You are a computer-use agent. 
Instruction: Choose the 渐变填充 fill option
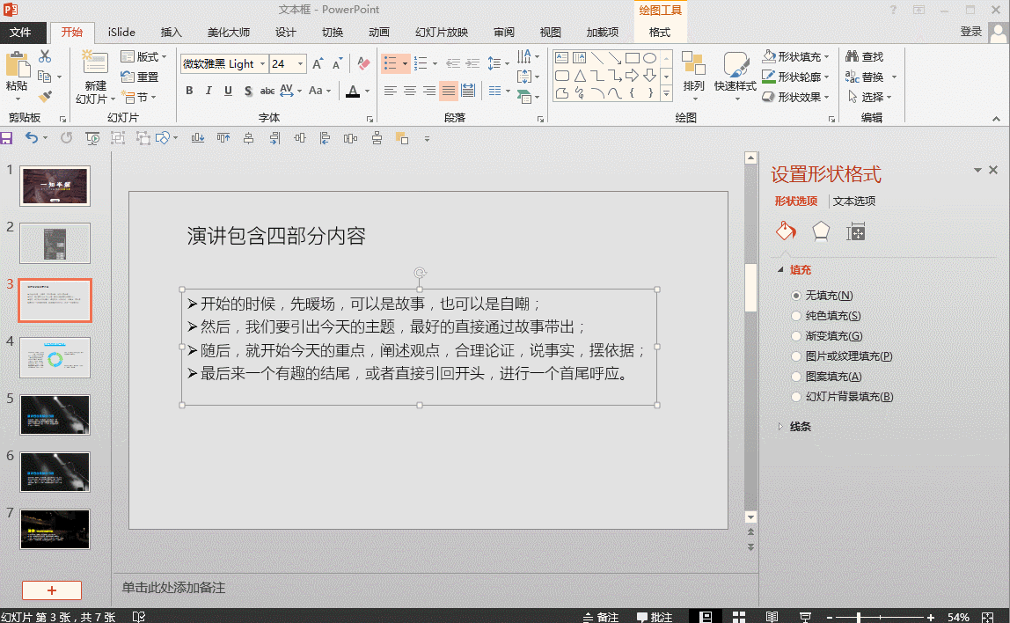click(796, 336)
